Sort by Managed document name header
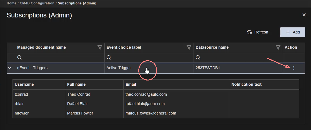 pyautogui.click(x=42, y=48)
